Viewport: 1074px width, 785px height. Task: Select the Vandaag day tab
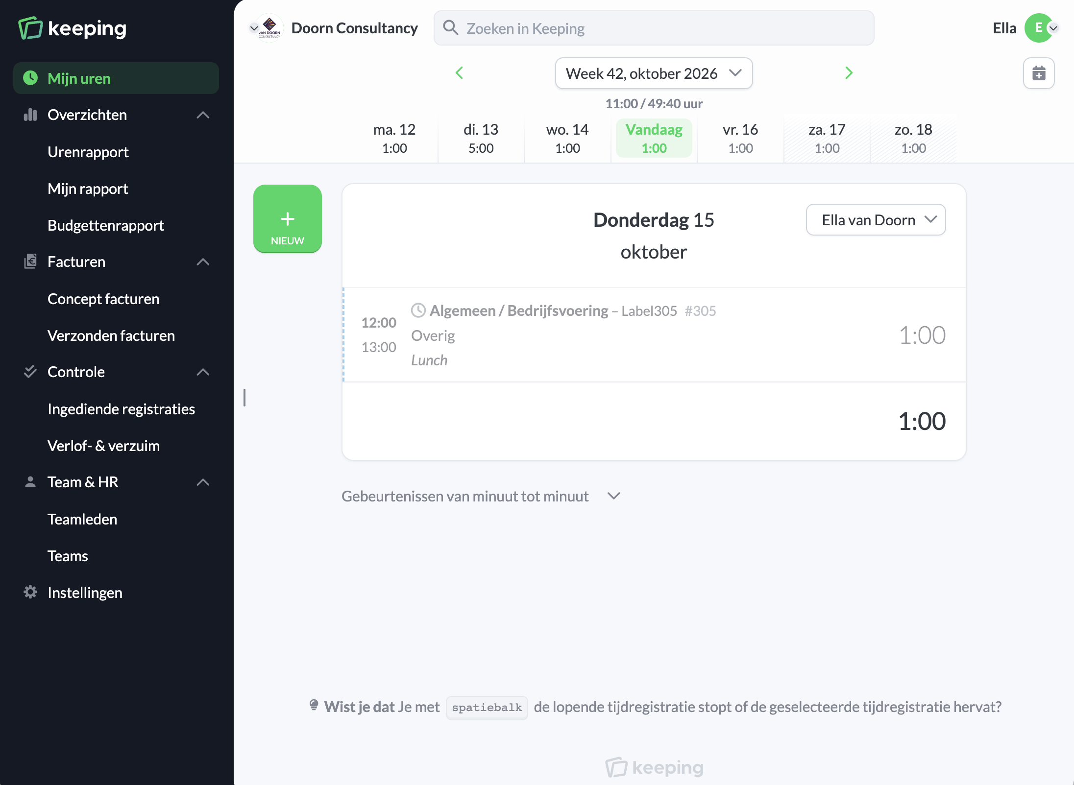click(x=654, y=139)
